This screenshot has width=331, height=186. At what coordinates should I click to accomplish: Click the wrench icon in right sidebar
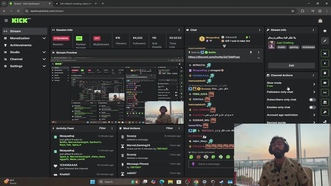tap(325, 112)
